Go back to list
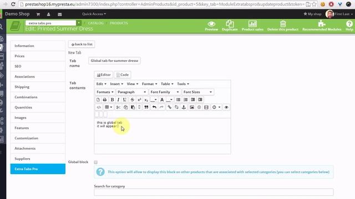This screenshot has width=355, height=199. [82, 44]
